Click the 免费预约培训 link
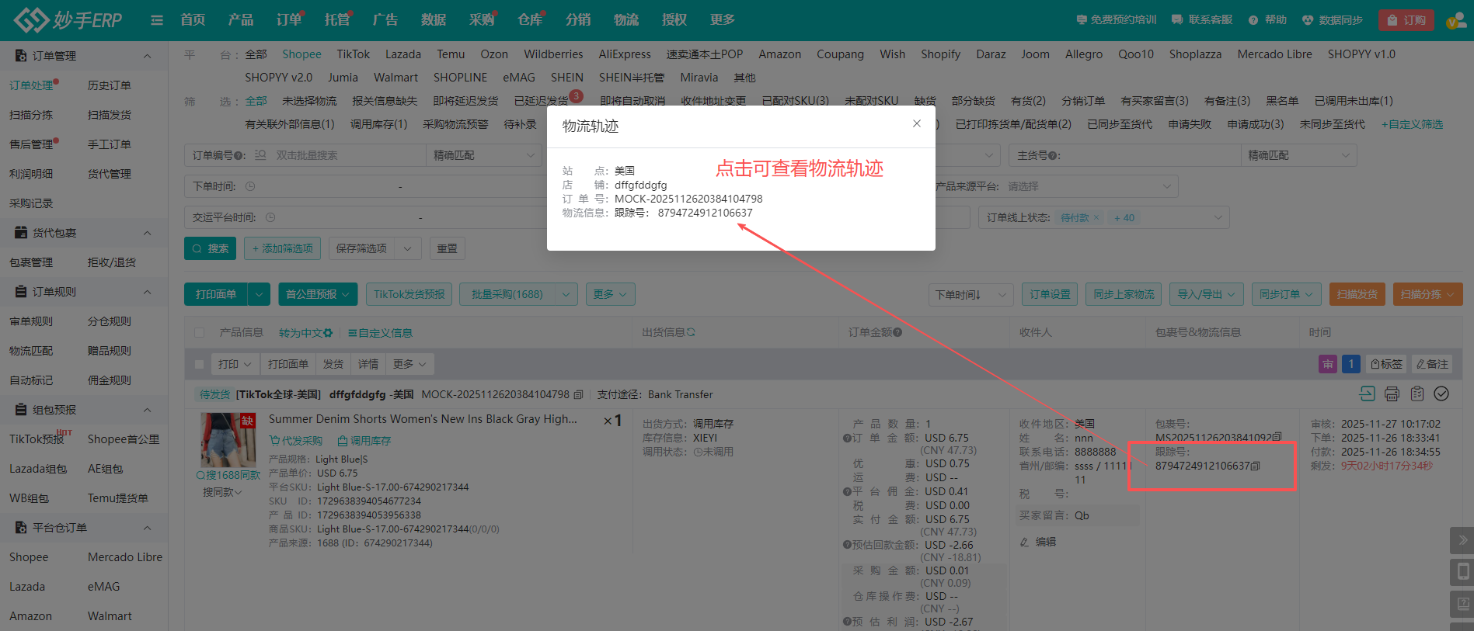This screenshot has height=631, width=1474. [x=1117, y=20]
